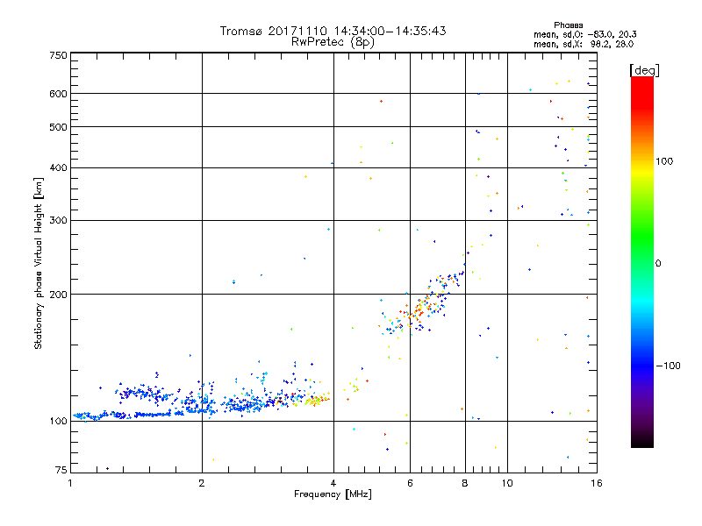
Task: Click the colorbar tick label "-100"
Action: point(668,366)
